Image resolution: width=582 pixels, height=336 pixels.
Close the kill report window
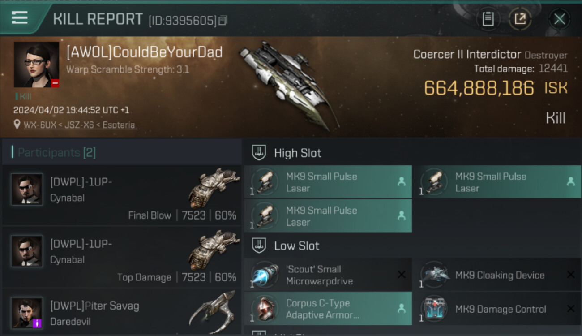tap(559, 19)
